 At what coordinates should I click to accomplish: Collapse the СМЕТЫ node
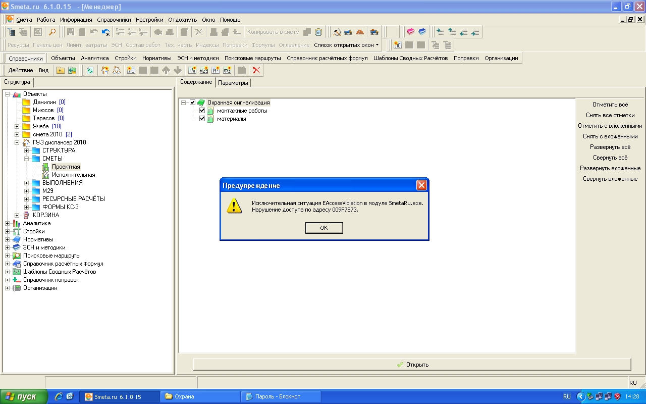point(26,159)
